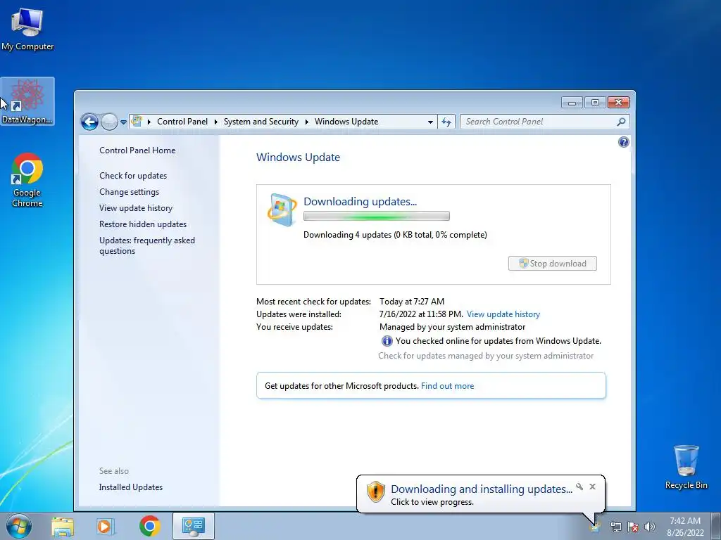
Task: Open the My Computer desktop icon
Action: tap(27, 30)
